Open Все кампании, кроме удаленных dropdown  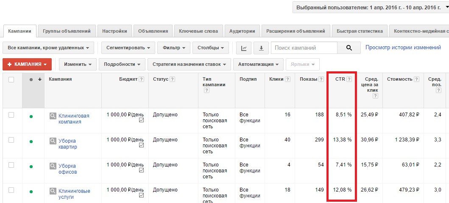(x=48, y=48)
